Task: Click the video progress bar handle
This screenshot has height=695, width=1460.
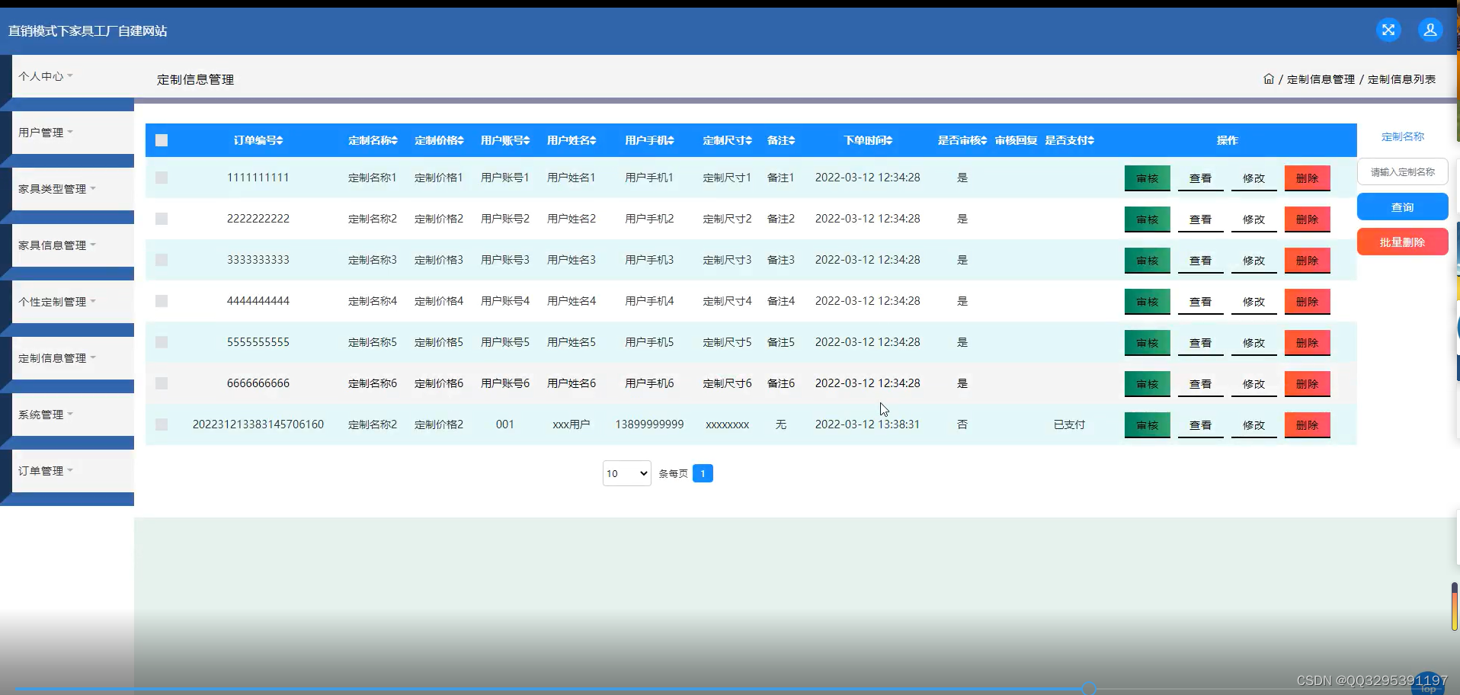Action: point(1089,688)
